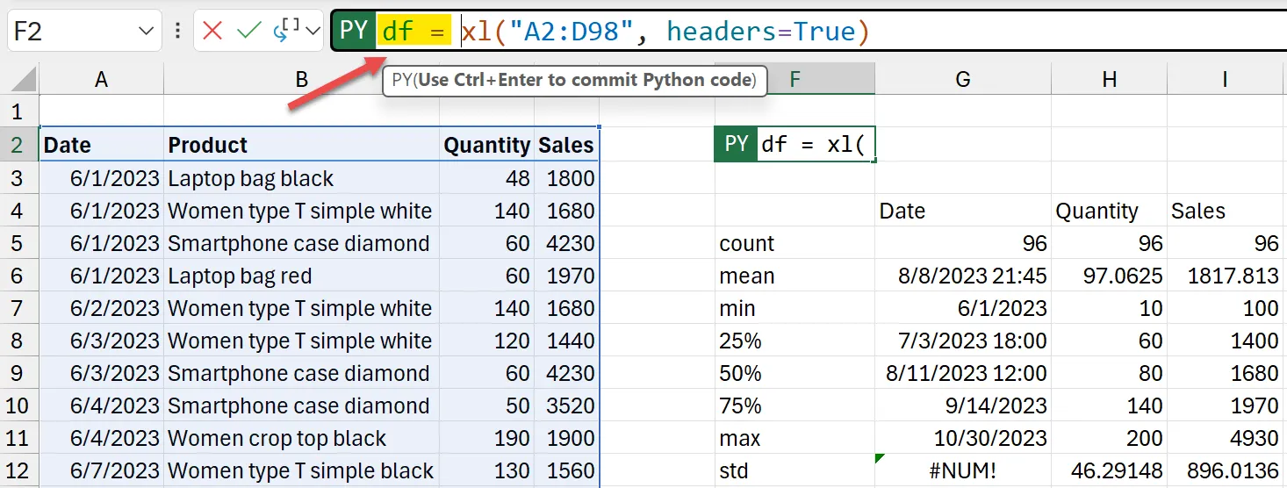Click the Date header cell A2
Screen dimensions: 1287x488
[x=102, y=145]
